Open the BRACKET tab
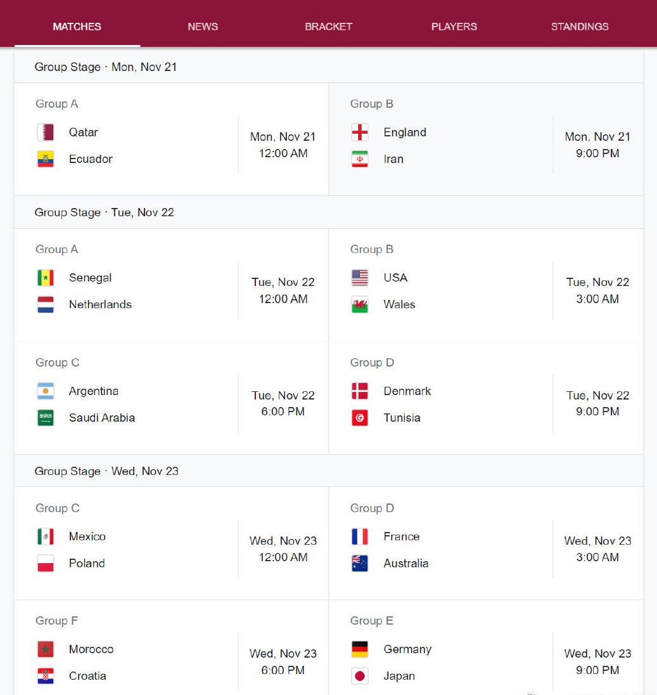This screenshot has width=657, height=695. [328, 27]
